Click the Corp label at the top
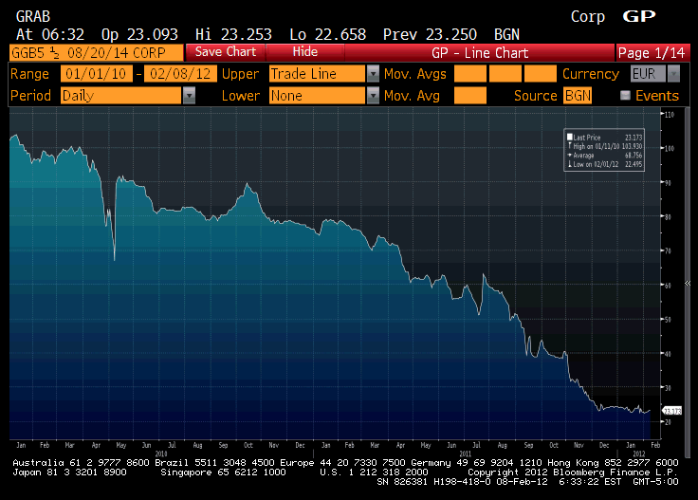The width and height of the screenshot is (698, 500). pyautogui.click(x=588, y=17)
